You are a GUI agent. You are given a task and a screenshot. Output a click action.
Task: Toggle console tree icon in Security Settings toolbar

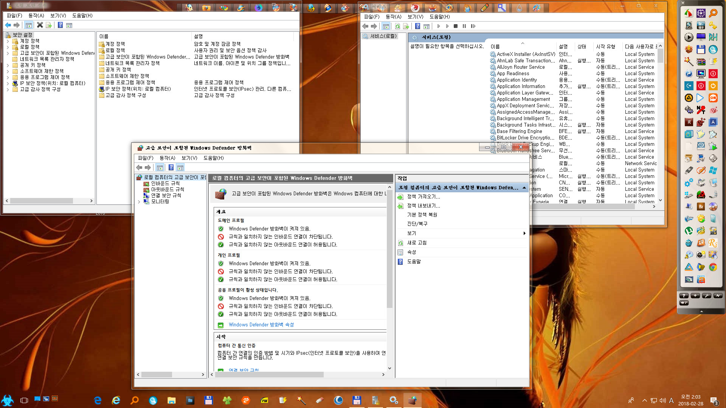28,25
